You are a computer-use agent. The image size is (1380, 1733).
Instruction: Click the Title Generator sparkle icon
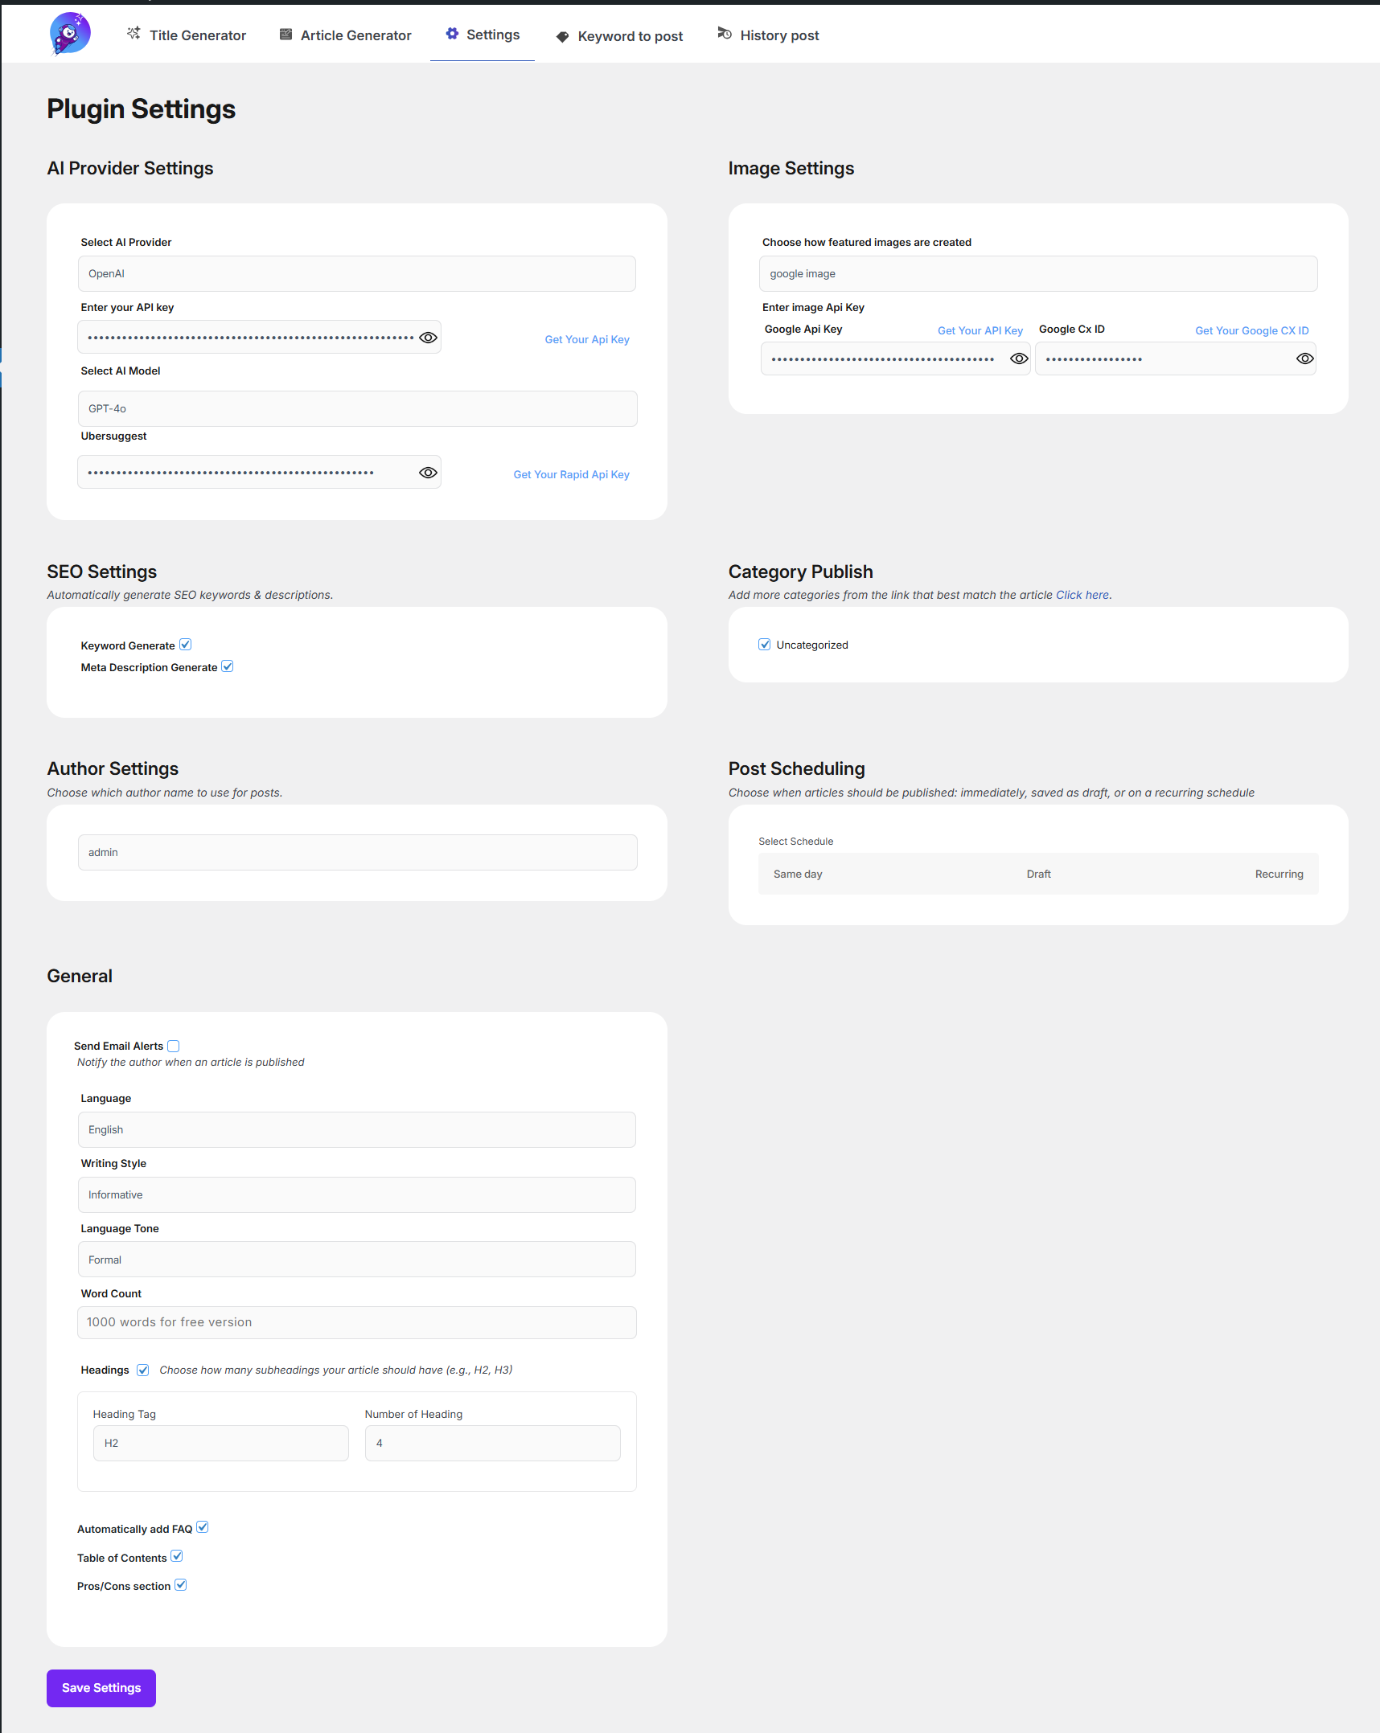[133, 34]
